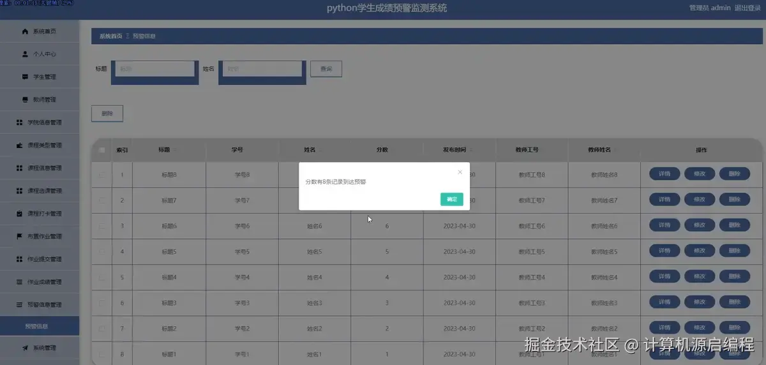Click the grid icon beside 课程选课管理
This screenshot has height=365, width=766.
pos(20,191)
